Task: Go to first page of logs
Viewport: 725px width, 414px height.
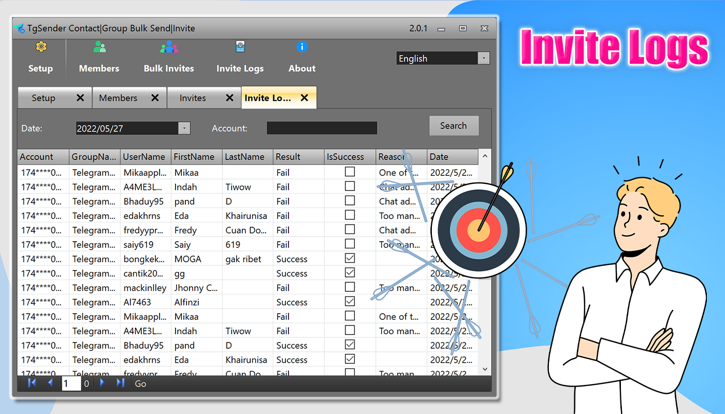Action: tap(32, 383)
